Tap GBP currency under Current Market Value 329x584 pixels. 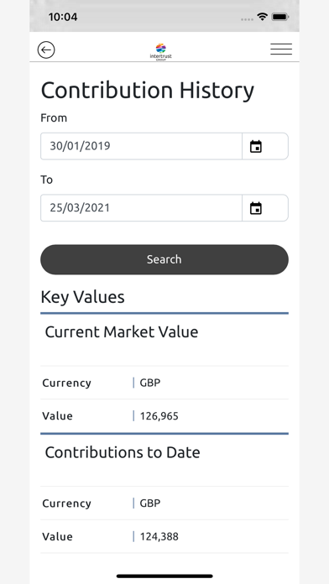(150, 383)
